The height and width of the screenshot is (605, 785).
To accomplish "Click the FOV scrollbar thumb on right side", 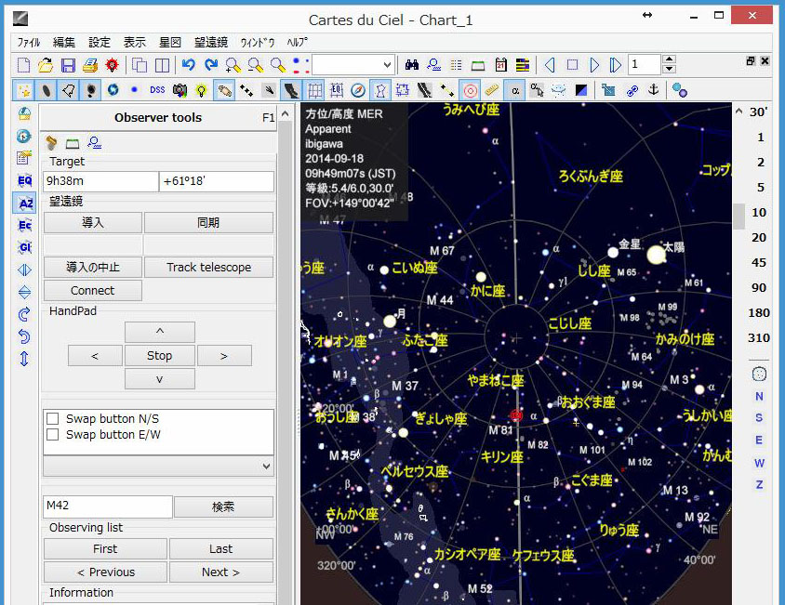I will (738, 217).
